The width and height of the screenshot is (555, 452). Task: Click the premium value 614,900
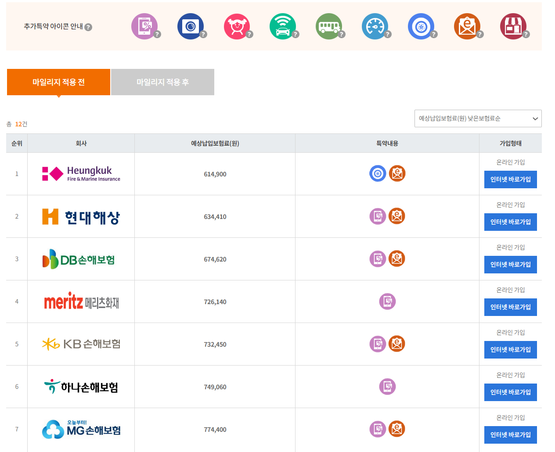click(x=215, y=174)
